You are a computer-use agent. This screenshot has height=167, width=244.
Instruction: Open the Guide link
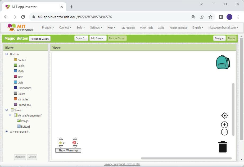tap(161, 28)
